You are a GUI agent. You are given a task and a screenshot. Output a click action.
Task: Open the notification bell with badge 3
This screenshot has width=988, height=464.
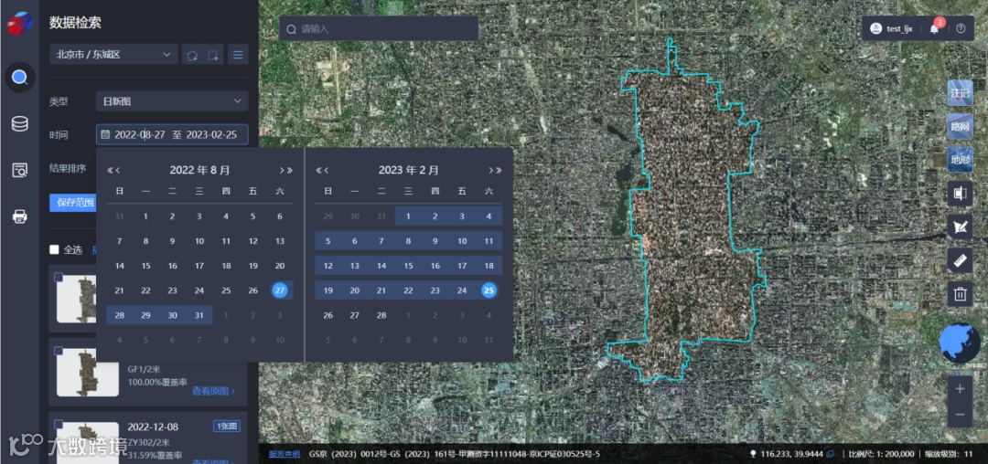click(x=934, y=28)
